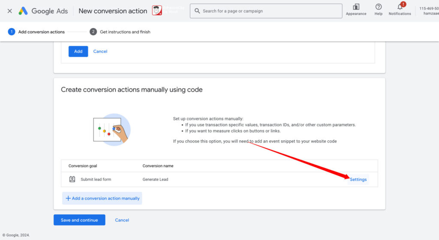Click Cancel next to the Add button
Viewport: 439px width, 240px height.
tap(100, 51)
